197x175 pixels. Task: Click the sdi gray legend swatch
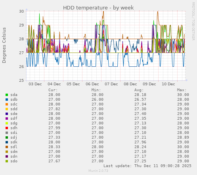pos(7,133)
